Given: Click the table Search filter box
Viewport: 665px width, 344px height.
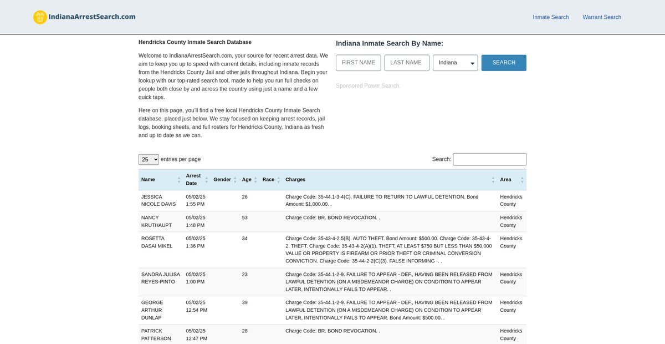Looking at the screenshot, I should [x=489, y=159].
